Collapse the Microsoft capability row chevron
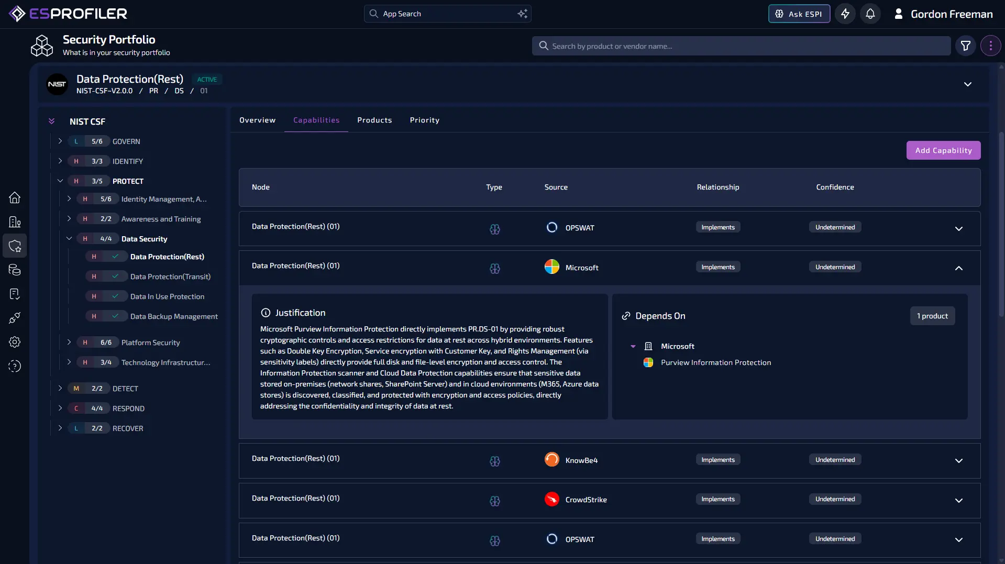The image size is (1005, 564). [x=959, y=268]
